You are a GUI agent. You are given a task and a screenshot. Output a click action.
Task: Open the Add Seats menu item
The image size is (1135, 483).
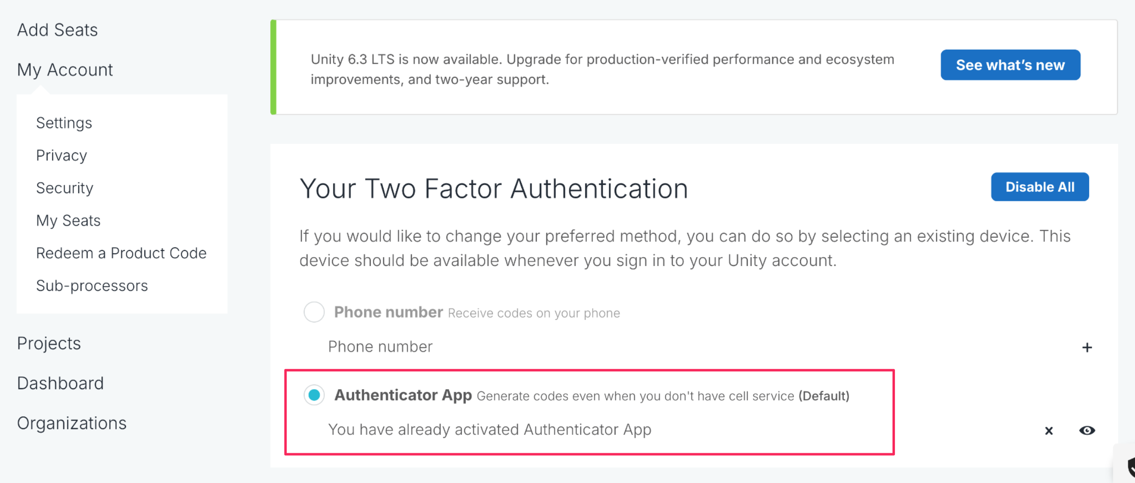[x=58, y=30]
